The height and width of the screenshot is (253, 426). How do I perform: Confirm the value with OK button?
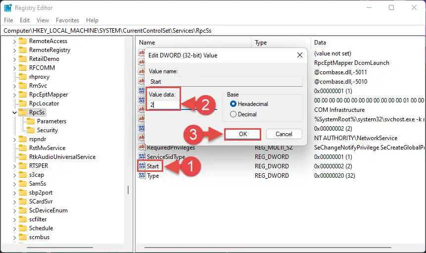point(243,134)
